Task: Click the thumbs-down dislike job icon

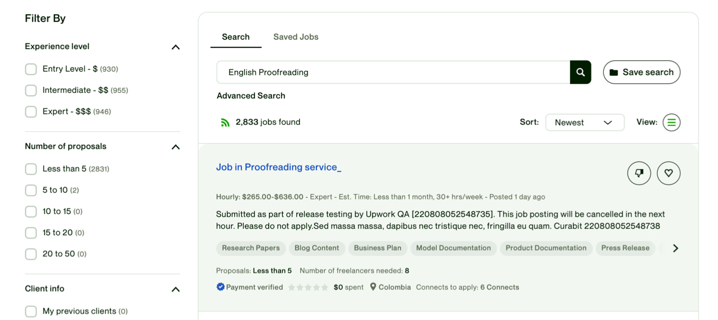Action: tap(639, 173)
